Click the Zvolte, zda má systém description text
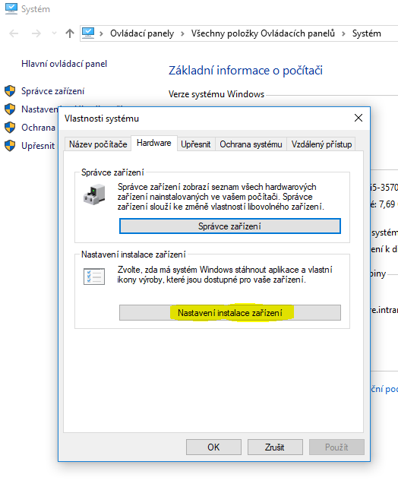Image resolution: width=398 pixels, height=490 pixels. pos(225,274)
